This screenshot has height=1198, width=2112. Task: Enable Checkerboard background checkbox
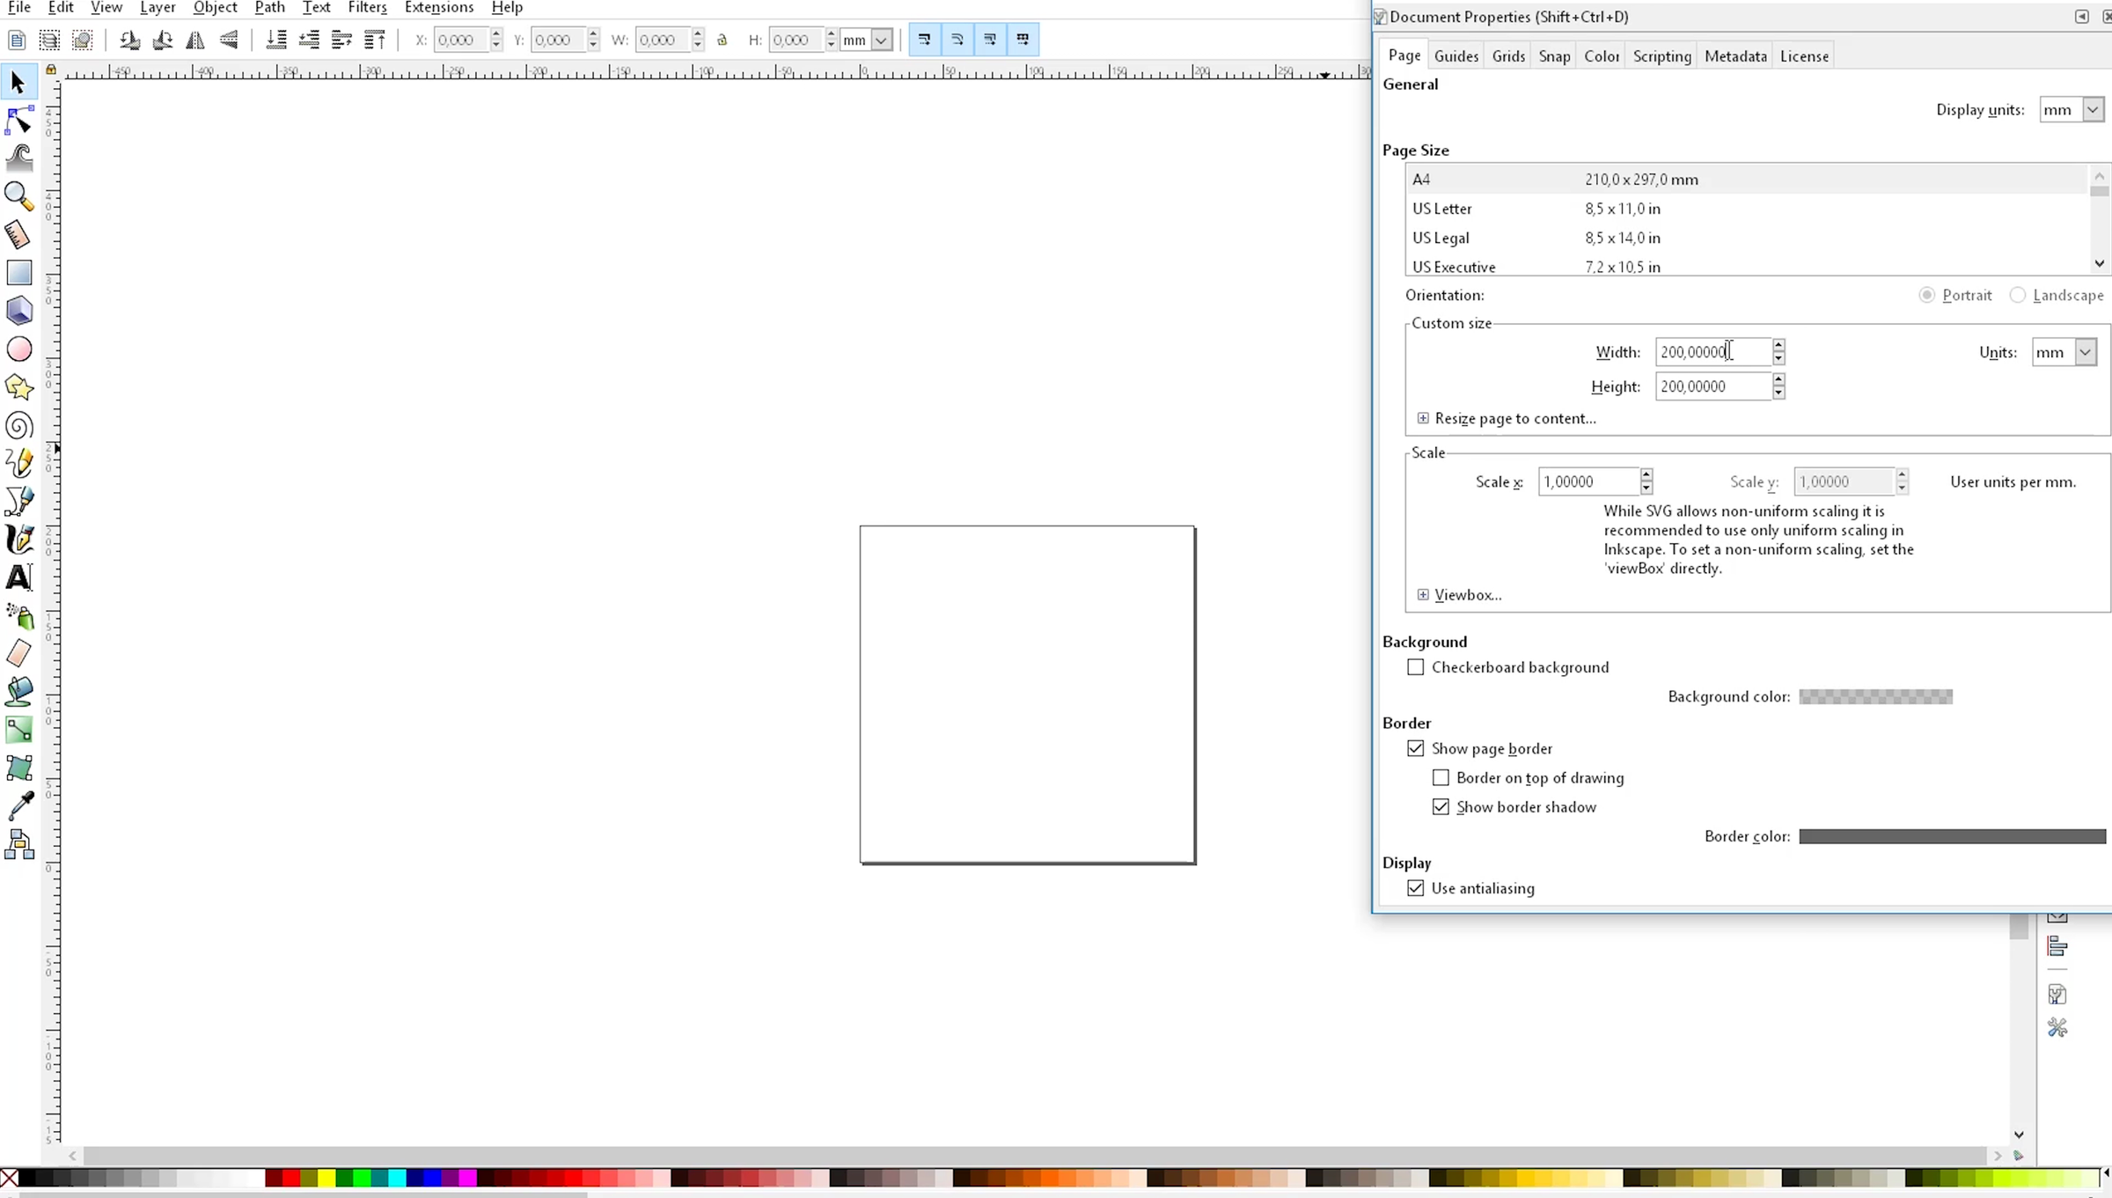(1415, 667)
